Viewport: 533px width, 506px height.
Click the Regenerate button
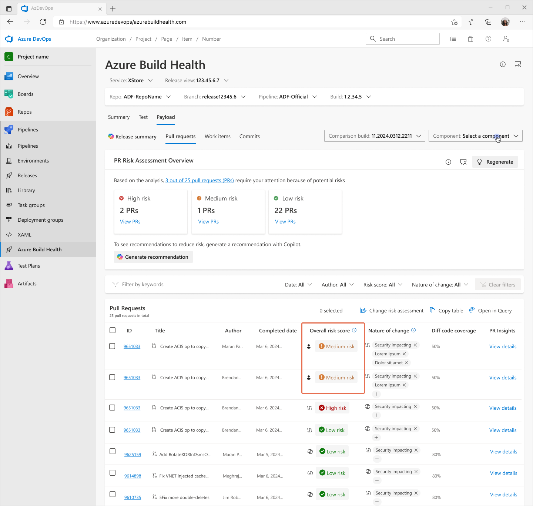(495, 162)
